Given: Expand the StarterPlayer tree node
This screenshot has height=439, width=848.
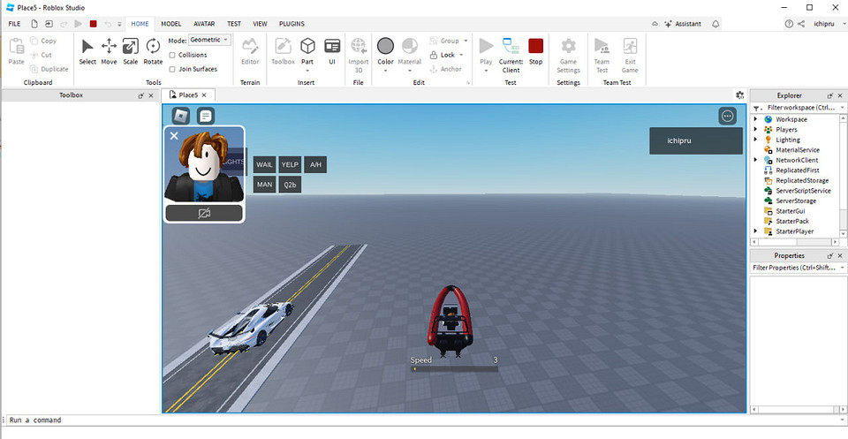Looking at the screenshot, I should point(755,231).
